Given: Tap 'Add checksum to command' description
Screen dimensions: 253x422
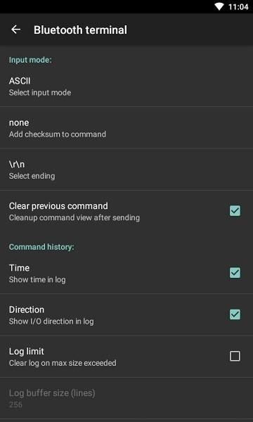Looking at the screenshot, I should (x=57, y=134).
